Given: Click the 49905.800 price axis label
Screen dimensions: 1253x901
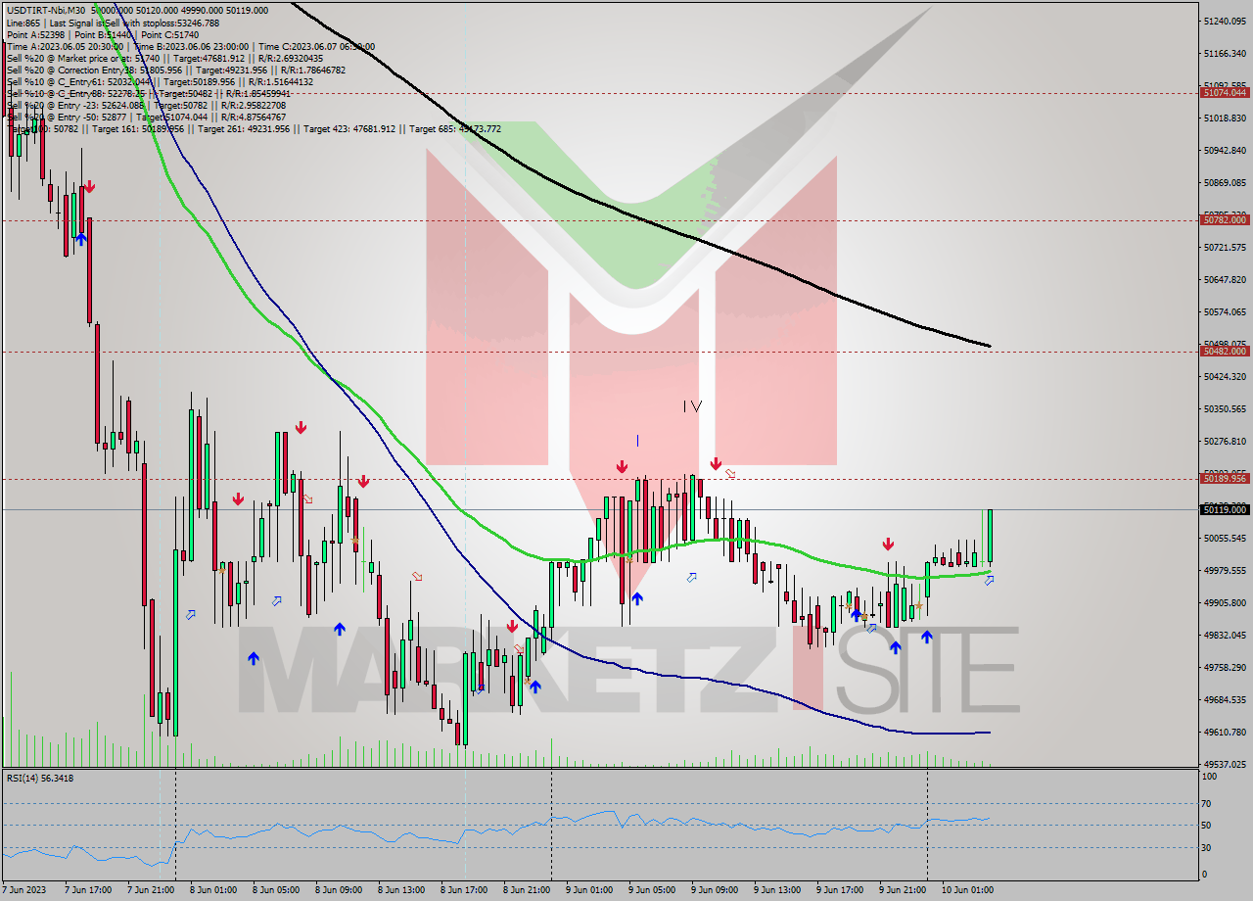Looking at the screenshot, I should (1228, 602).
